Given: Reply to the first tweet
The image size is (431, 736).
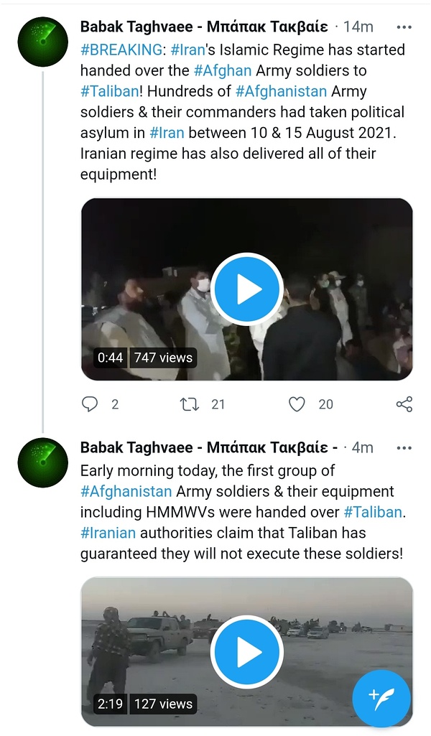Looking at the screenshot, I should pyautogui.click(x=90, y=404).
